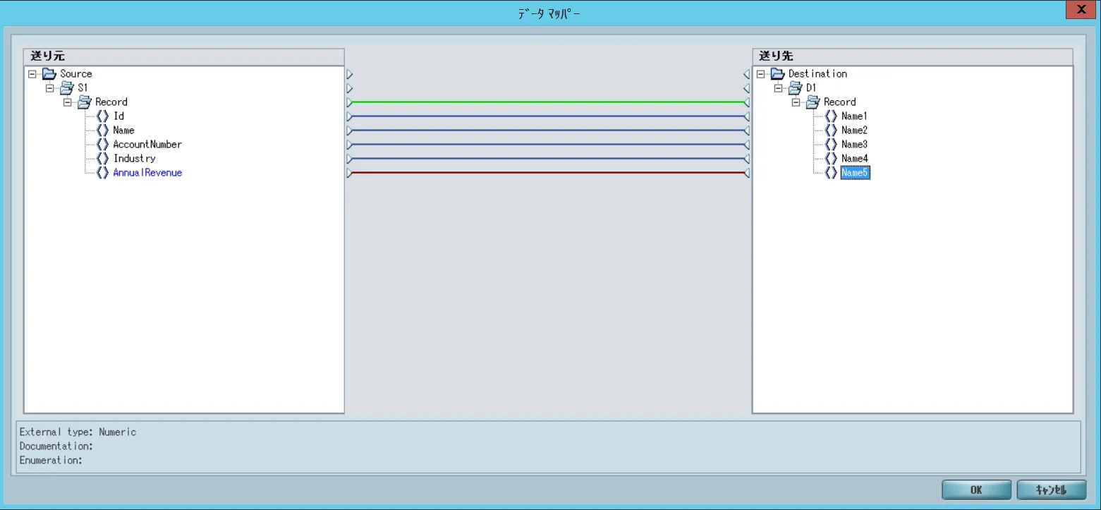Select the Name field in source tree
The image size is (1101, 510).
123,130
